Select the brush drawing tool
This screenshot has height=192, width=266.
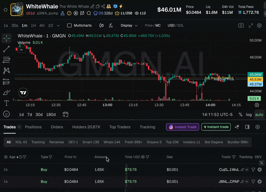(6, 93)
